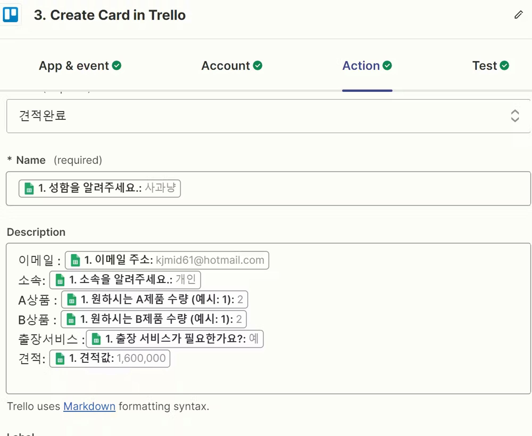Click the up-down chevron on list selector
Image resolution: width=532 pixels, height=436 pixels.
515,116
